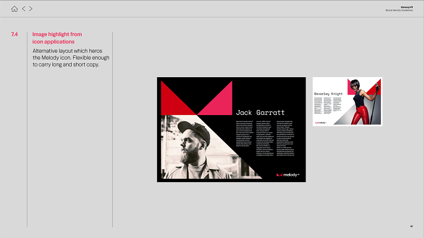Image resolution: width=424 pixels, height=238 pixels.
Task: Click the body copy columns under Jack Garratt
Action: [265, 139]
